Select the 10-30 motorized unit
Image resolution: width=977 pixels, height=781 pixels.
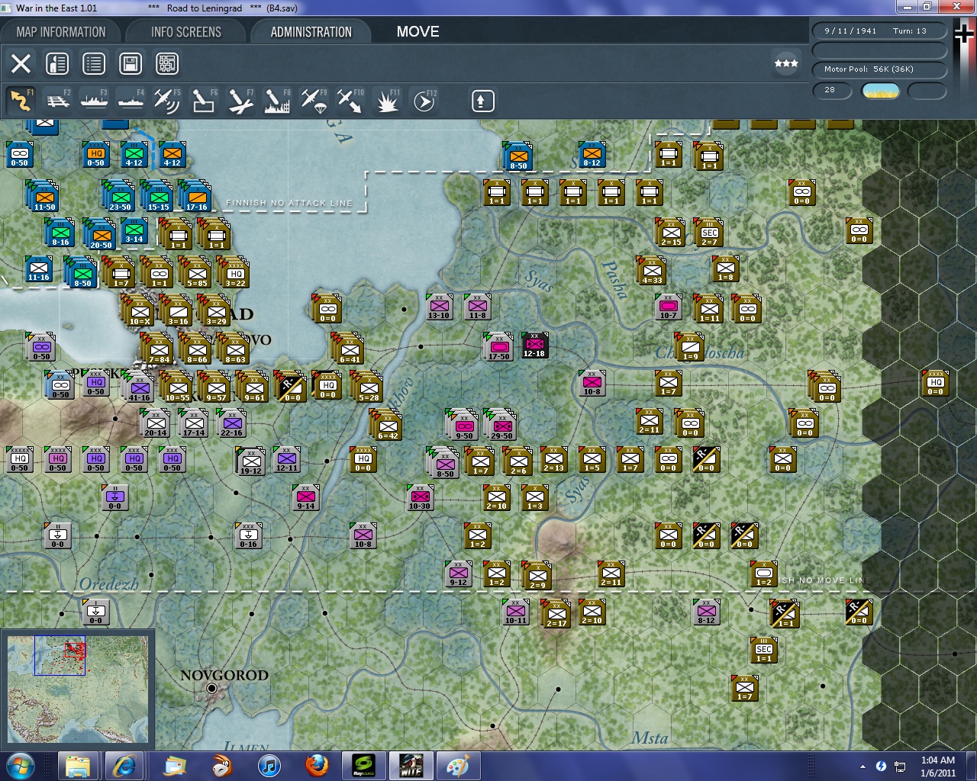420,499
